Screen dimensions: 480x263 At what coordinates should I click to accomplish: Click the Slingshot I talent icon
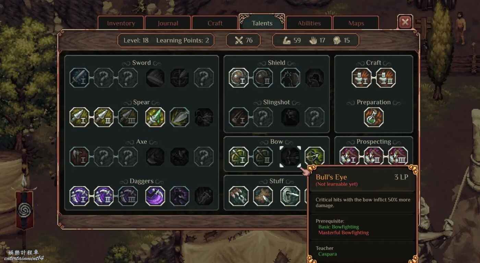click(x=239, y=117)
